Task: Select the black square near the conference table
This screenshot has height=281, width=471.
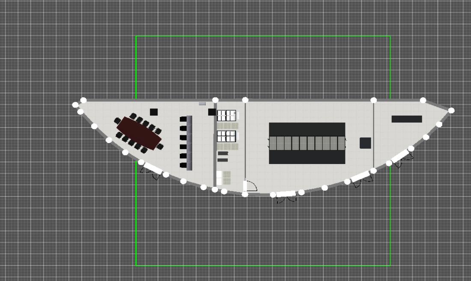Action: click(x=154, y=112)
